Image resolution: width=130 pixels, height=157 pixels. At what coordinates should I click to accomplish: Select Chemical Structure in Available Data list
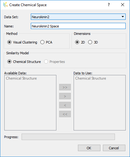click(21, 78)
